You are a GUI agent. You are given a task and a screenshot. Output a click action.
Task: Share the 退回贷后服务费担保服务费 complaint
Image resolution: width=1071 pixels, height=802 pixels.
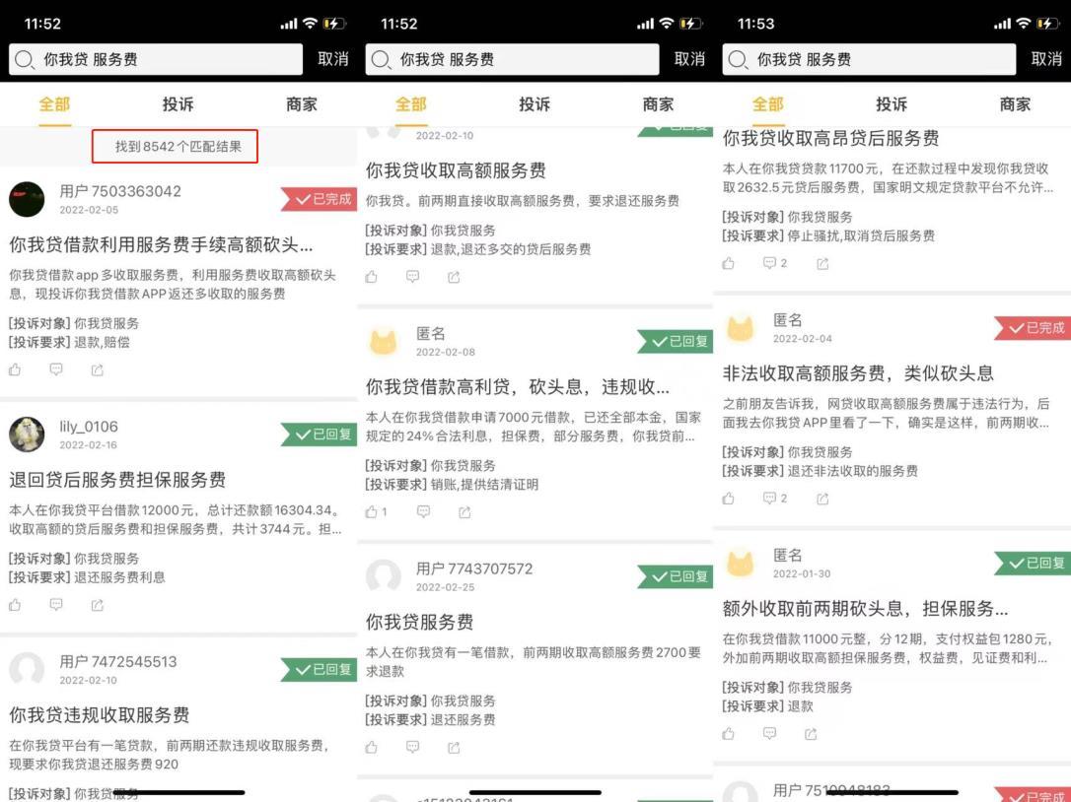coord(98,605)
